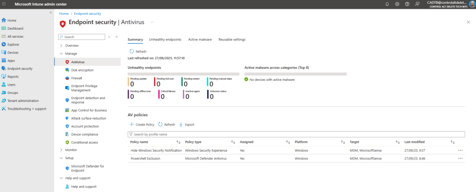Open Users in left navigation
The height and width of the screenshot is (192, 476).
point(12,85)
